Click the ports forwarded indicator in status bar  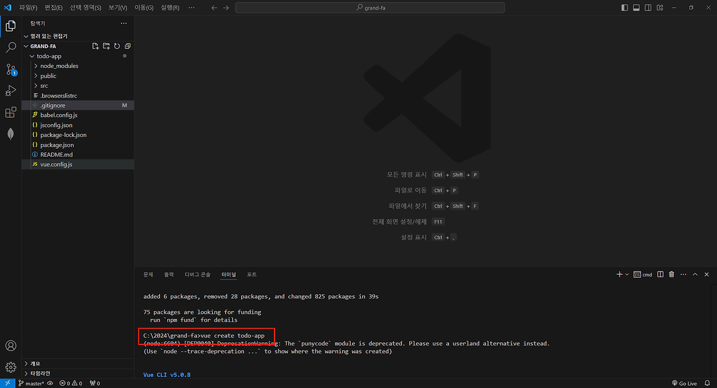click(95, 384)
